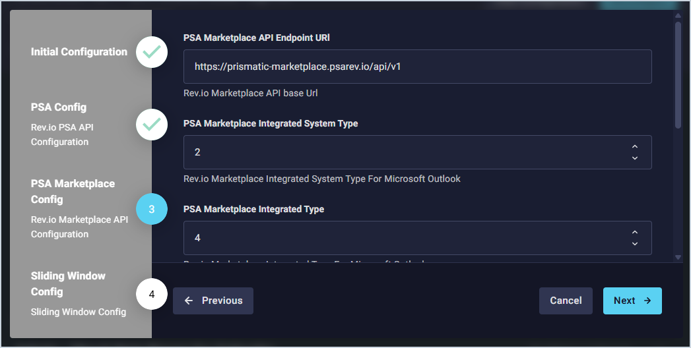The width and height of the screenshot is (691, 348).
Task: Jump to the step 4 circle indicator
Action: point(152,295)
